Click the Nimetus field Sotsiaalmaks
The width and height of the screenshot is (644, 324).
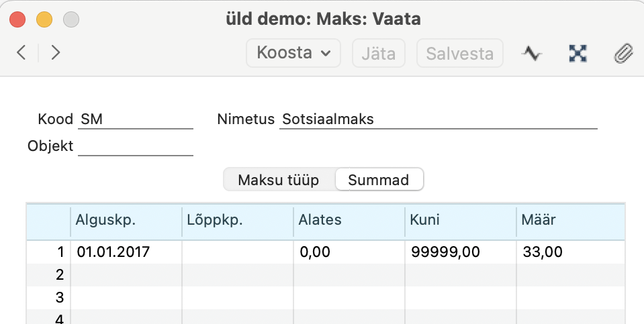439,119
